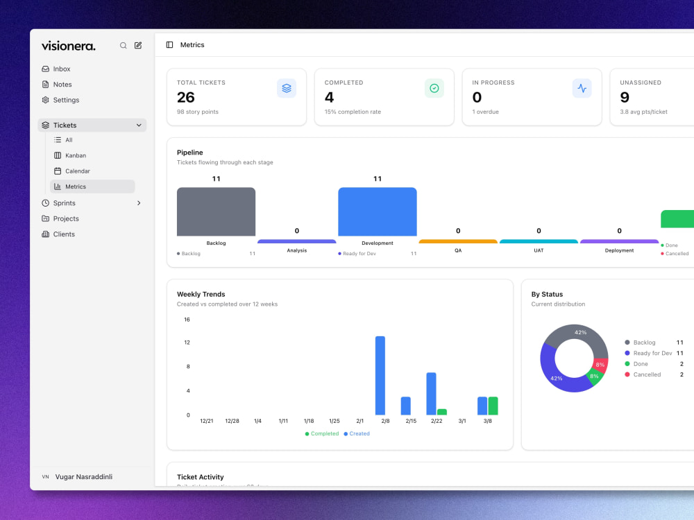Click the blue 2/22 created bar
The image size is (694, 520).
(x=431, y=394)
